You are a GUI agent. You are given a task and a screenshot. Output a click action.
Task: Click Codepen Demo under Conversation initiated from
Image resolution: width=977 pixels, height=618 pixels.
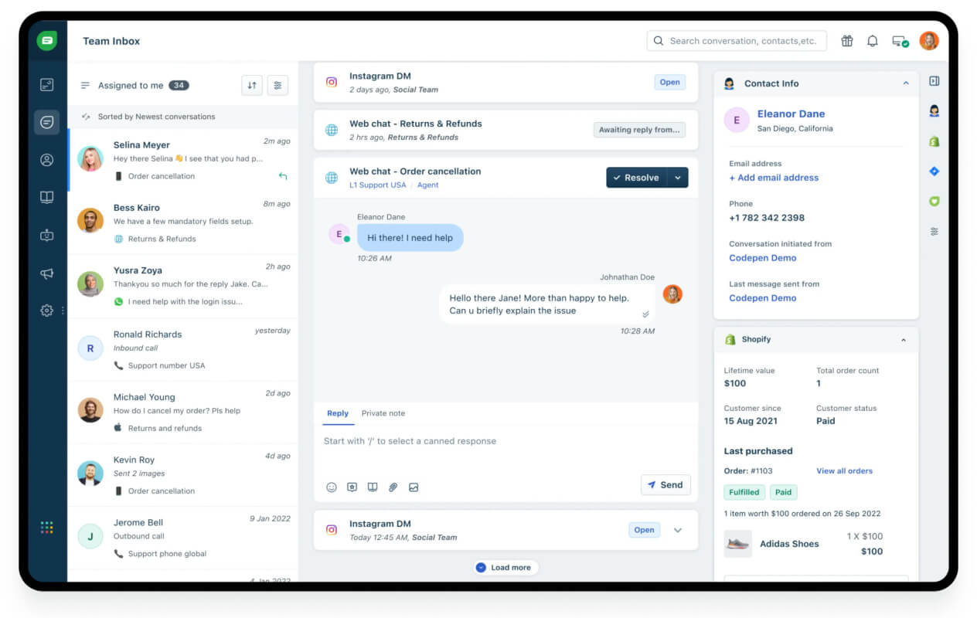click(762, 258)
